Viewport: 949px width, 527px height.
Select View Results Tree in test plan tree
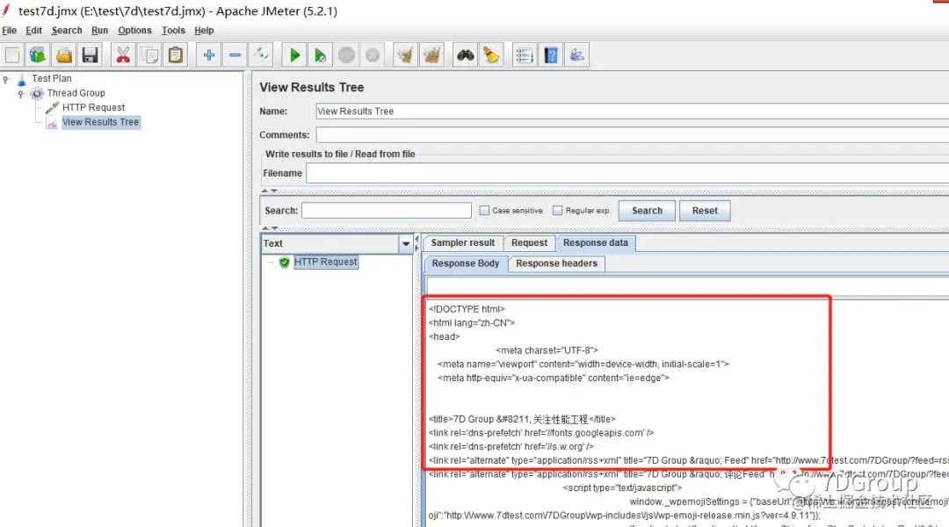[100, 121]
